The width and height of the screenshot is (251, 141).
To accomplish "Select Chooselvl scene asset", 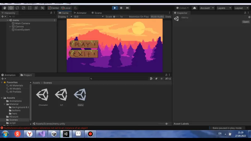I will (43, 97).
